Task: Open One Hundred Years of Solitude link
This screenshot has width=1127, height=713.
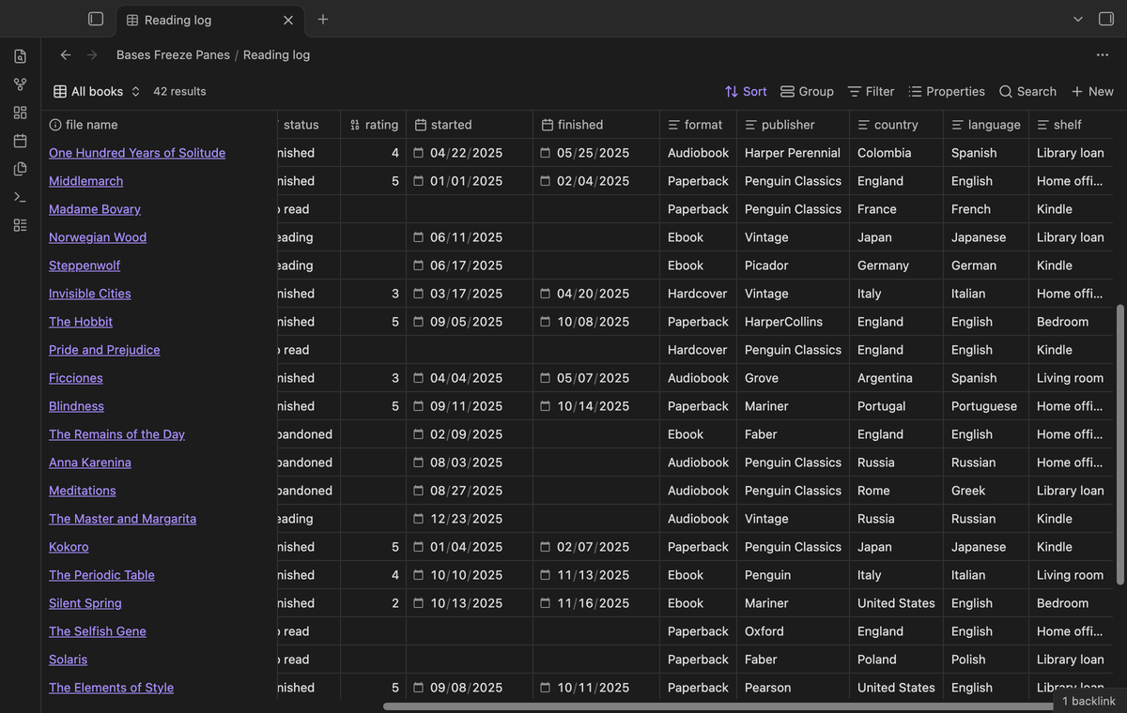Action: (x=137, y=153)
